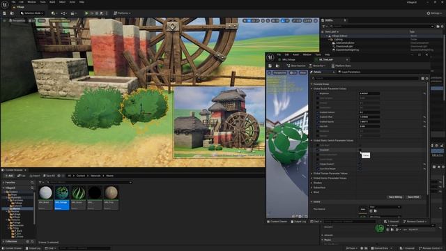
Task: Click the Add button in Content Browser
Action: 9,176
